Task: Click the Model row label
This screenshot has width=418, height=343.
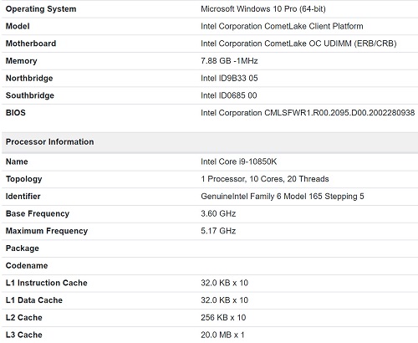Action: pyautogui.click(x=18, y=26)
